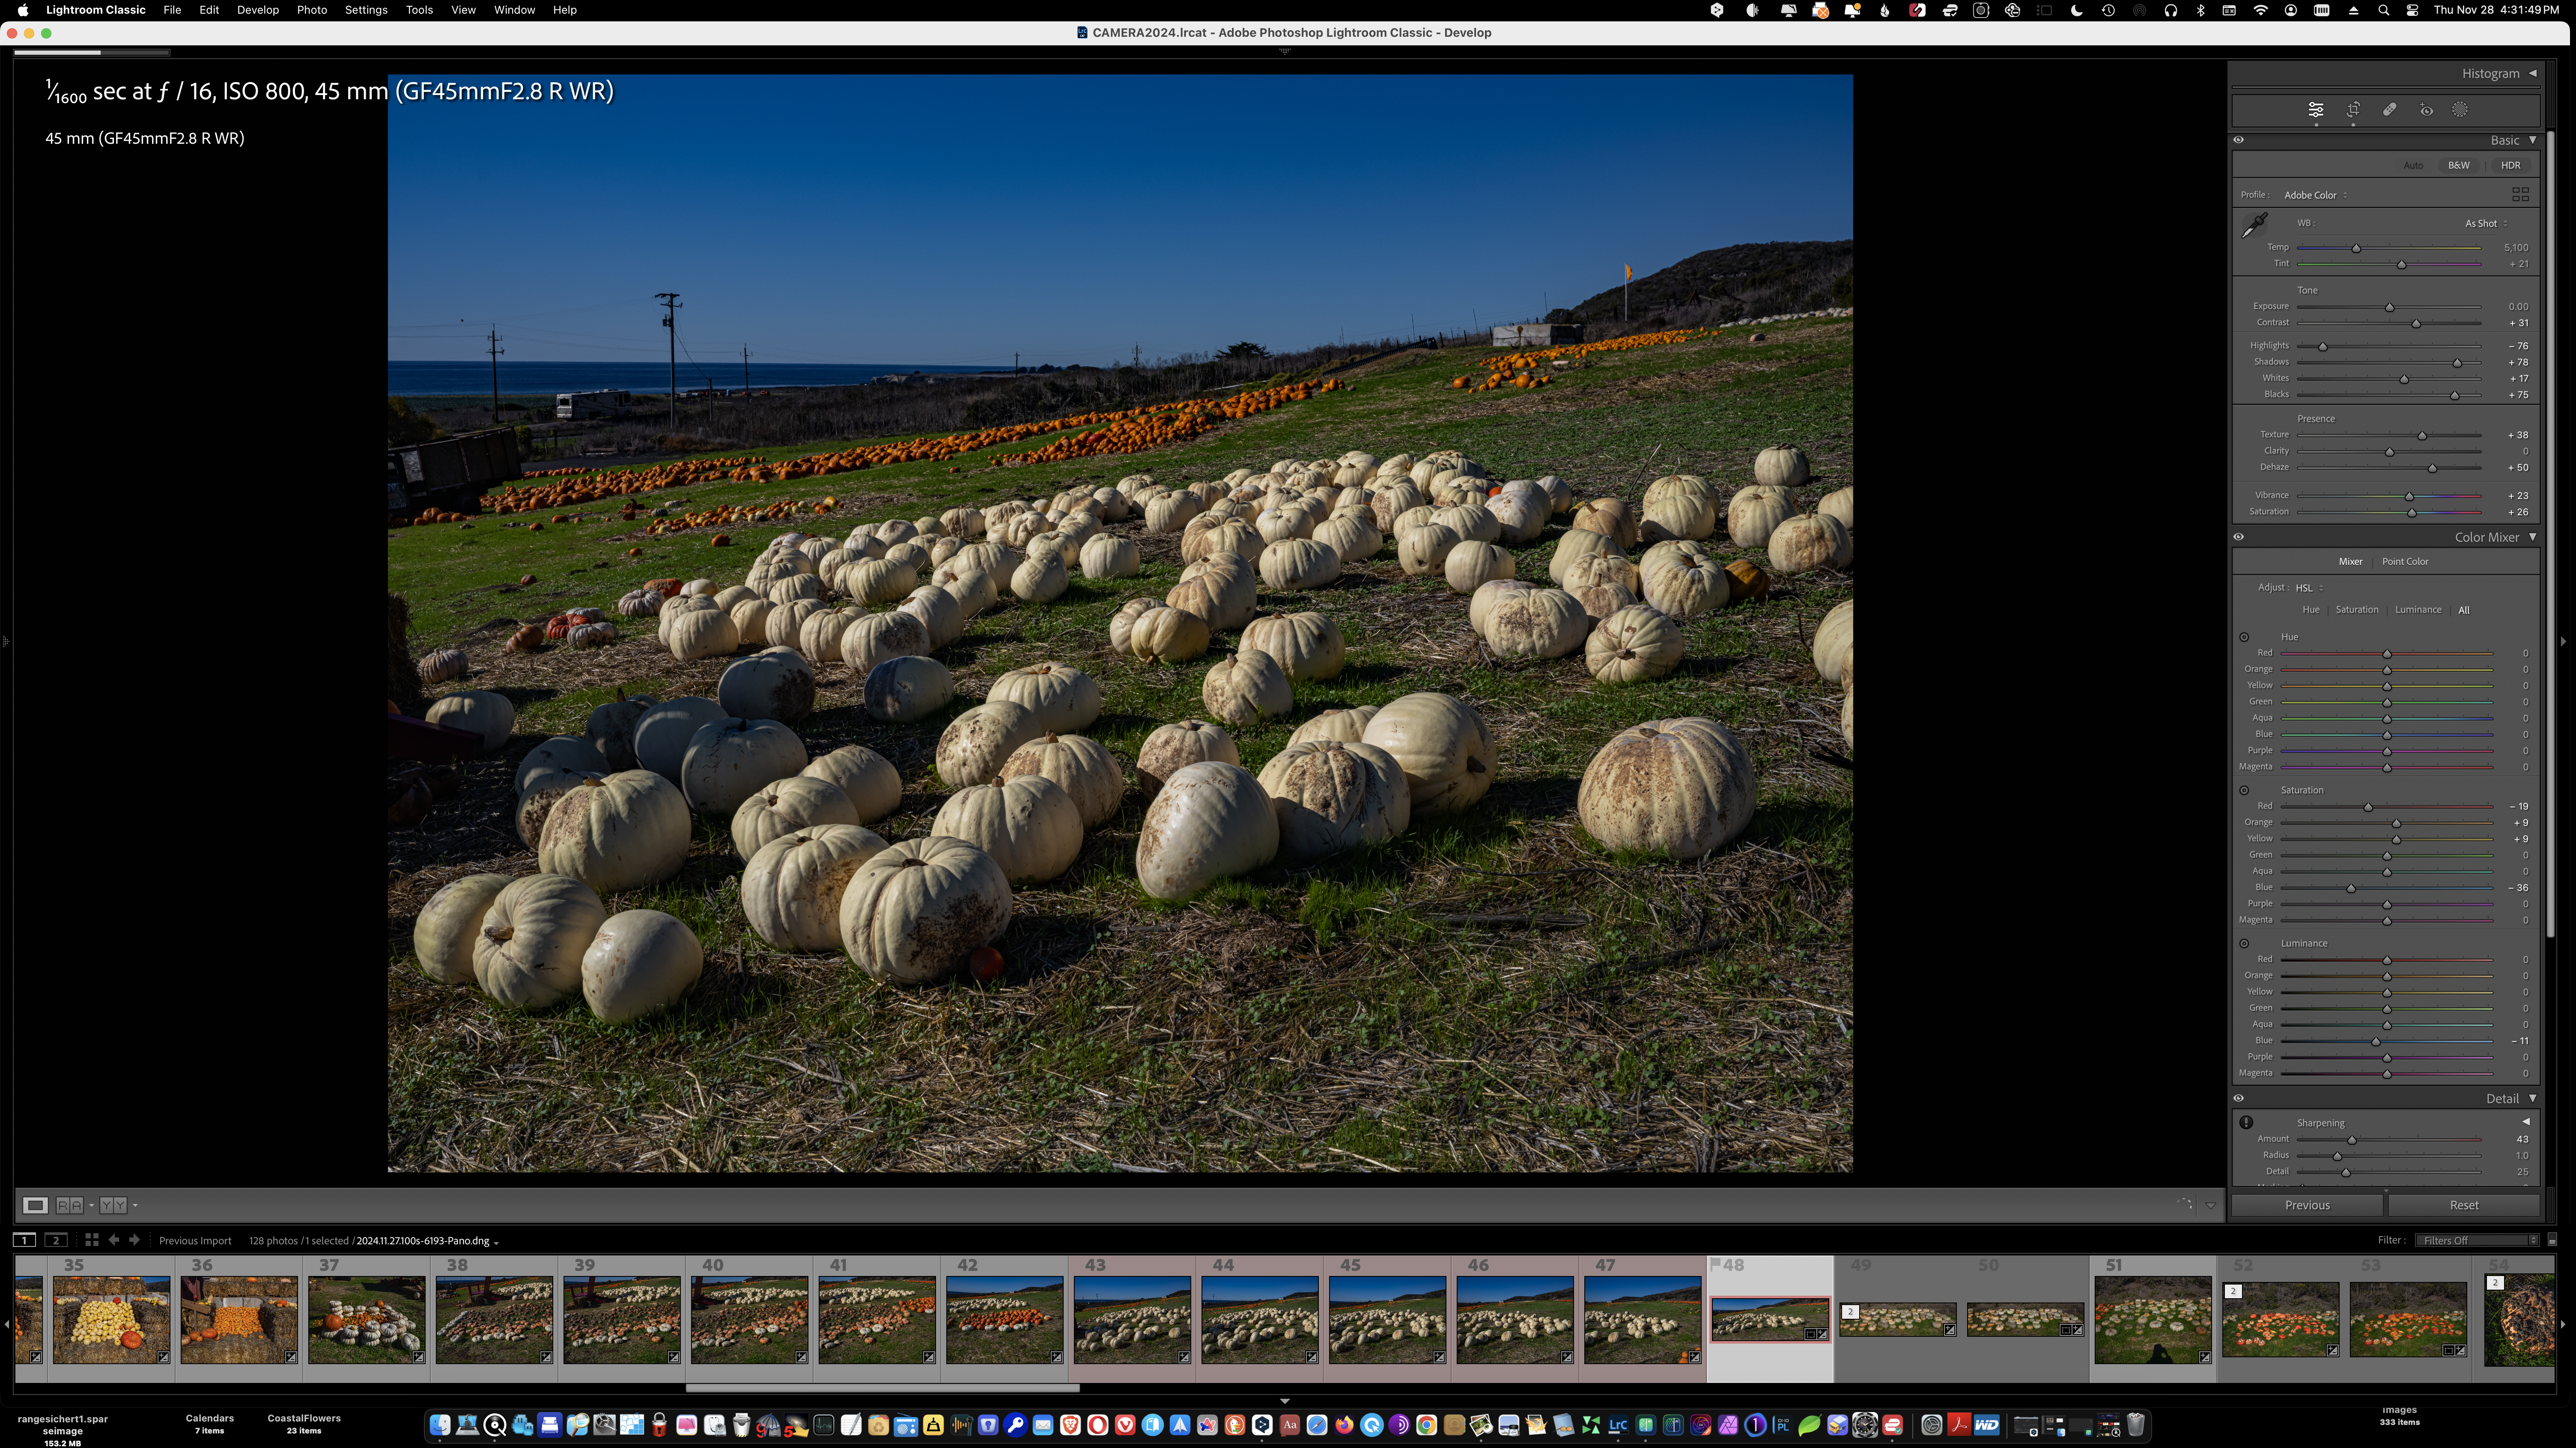Viewport: 2576px width, 1448px height.
Task: Click the filmstrip horizontal scrollbar
Action: [x=882, y=1388]
